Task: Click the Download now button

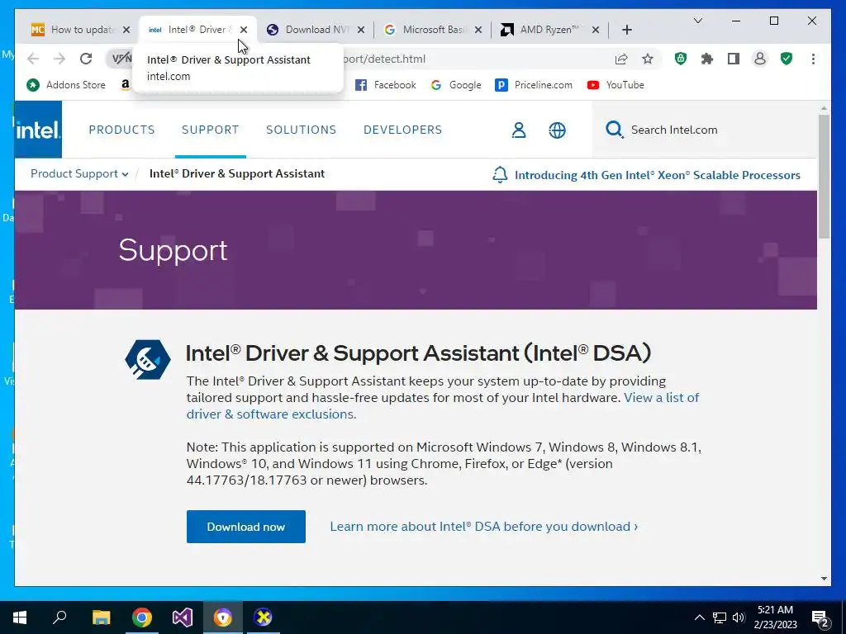Action: (x=246, y=527)
